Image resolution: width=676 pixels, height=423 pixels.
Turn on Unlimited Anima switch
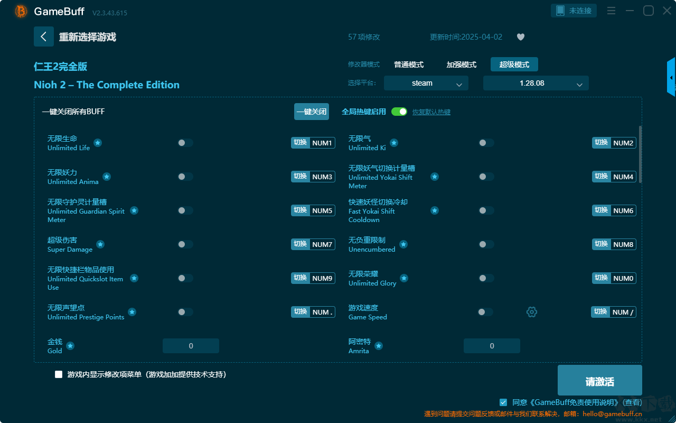[x=185, y=177]
